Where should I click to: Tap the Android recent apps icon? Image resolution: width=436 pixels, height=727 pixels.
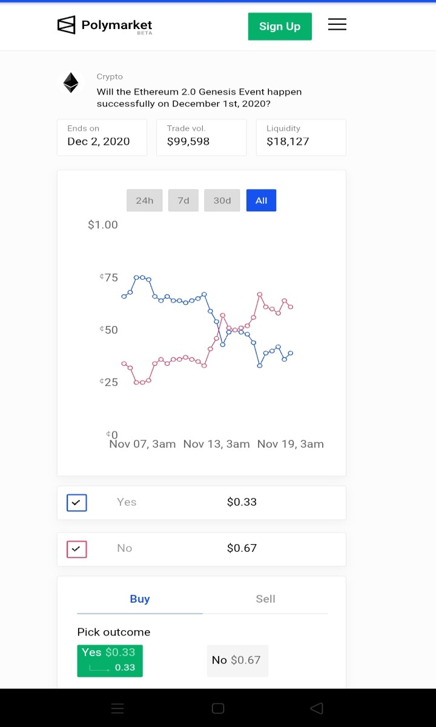(x=117, y=708)
